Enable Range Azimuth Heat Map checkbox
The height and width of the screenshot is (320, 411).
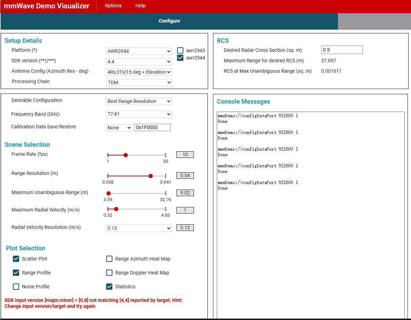[109, 259]
